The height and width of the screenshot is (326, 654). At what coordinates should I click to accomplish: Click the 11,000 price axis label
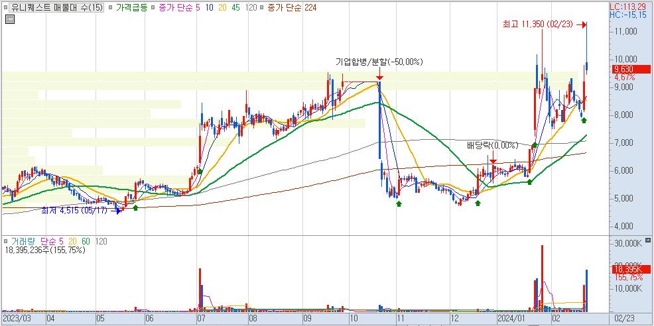coord(625,32)
